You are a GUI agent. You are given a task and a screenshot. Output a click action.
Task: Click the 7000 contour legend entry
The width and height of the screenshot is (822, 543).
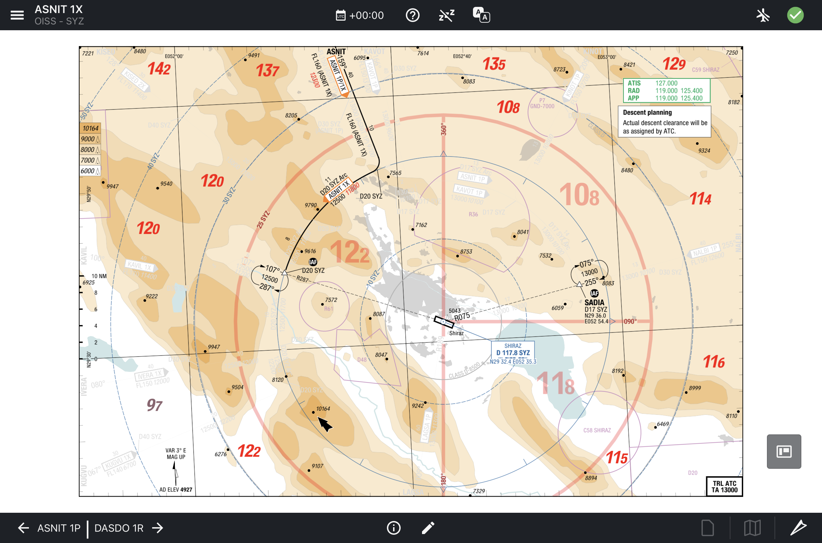pyautogui.click(x=90, y=160)
